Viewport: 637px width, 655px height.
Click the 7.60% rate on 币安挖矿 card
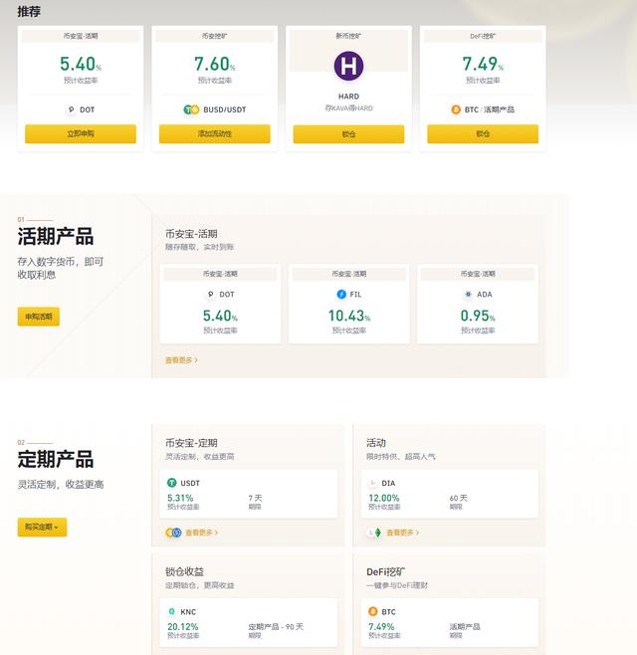point(215,64)
